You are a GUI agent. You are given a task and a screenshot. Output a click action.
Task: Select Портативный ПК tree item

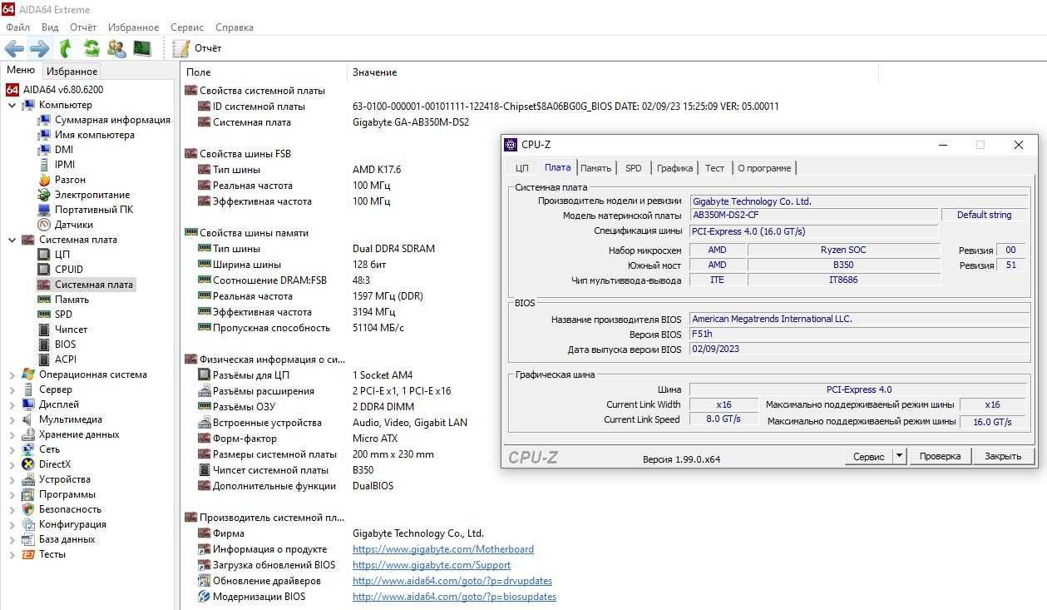point(94,210)
